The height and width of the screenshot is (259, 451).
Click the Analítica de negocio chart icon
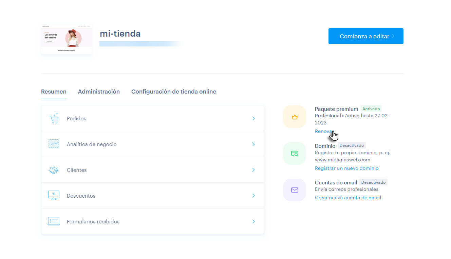click(x=54, y=144)
